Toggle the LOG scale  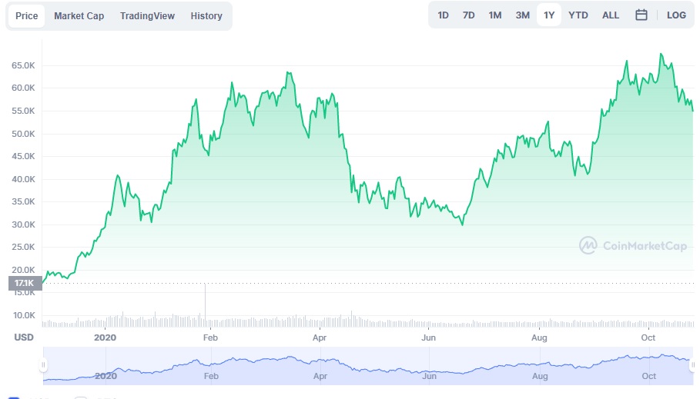pyautogui.click(x=676, y=15)
